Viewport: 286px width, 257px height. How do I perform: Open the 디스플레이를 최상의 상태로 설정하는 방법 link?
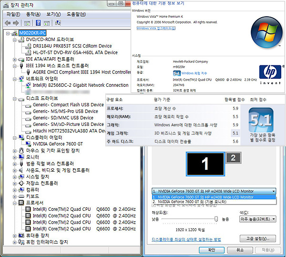coord(186,239)
